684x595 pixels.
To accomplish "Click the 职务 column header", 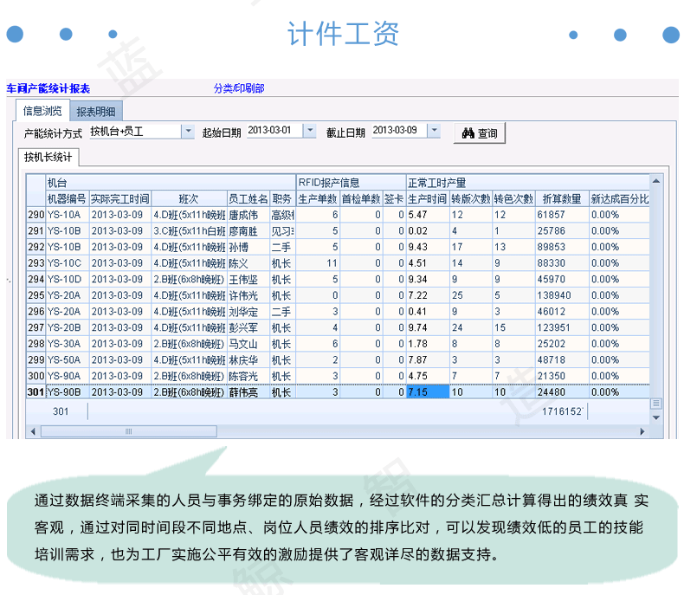I will pyautogui.click(x=282, y=199).
